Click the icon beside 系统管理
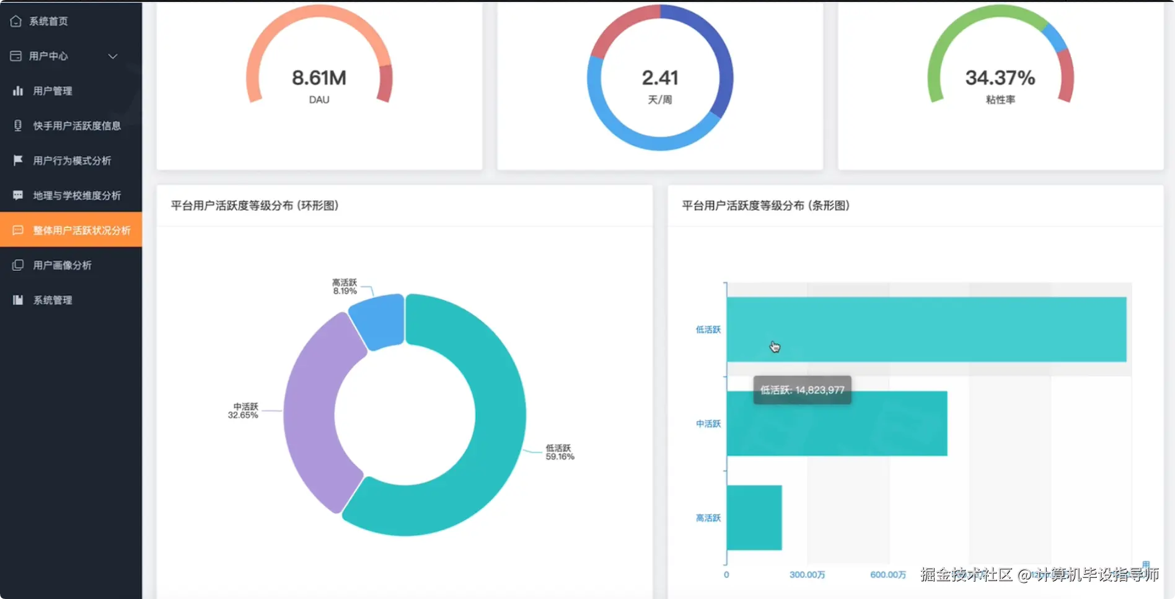Image resolution: width=1175 pixels, height=599 pixels. pos(18,299)
